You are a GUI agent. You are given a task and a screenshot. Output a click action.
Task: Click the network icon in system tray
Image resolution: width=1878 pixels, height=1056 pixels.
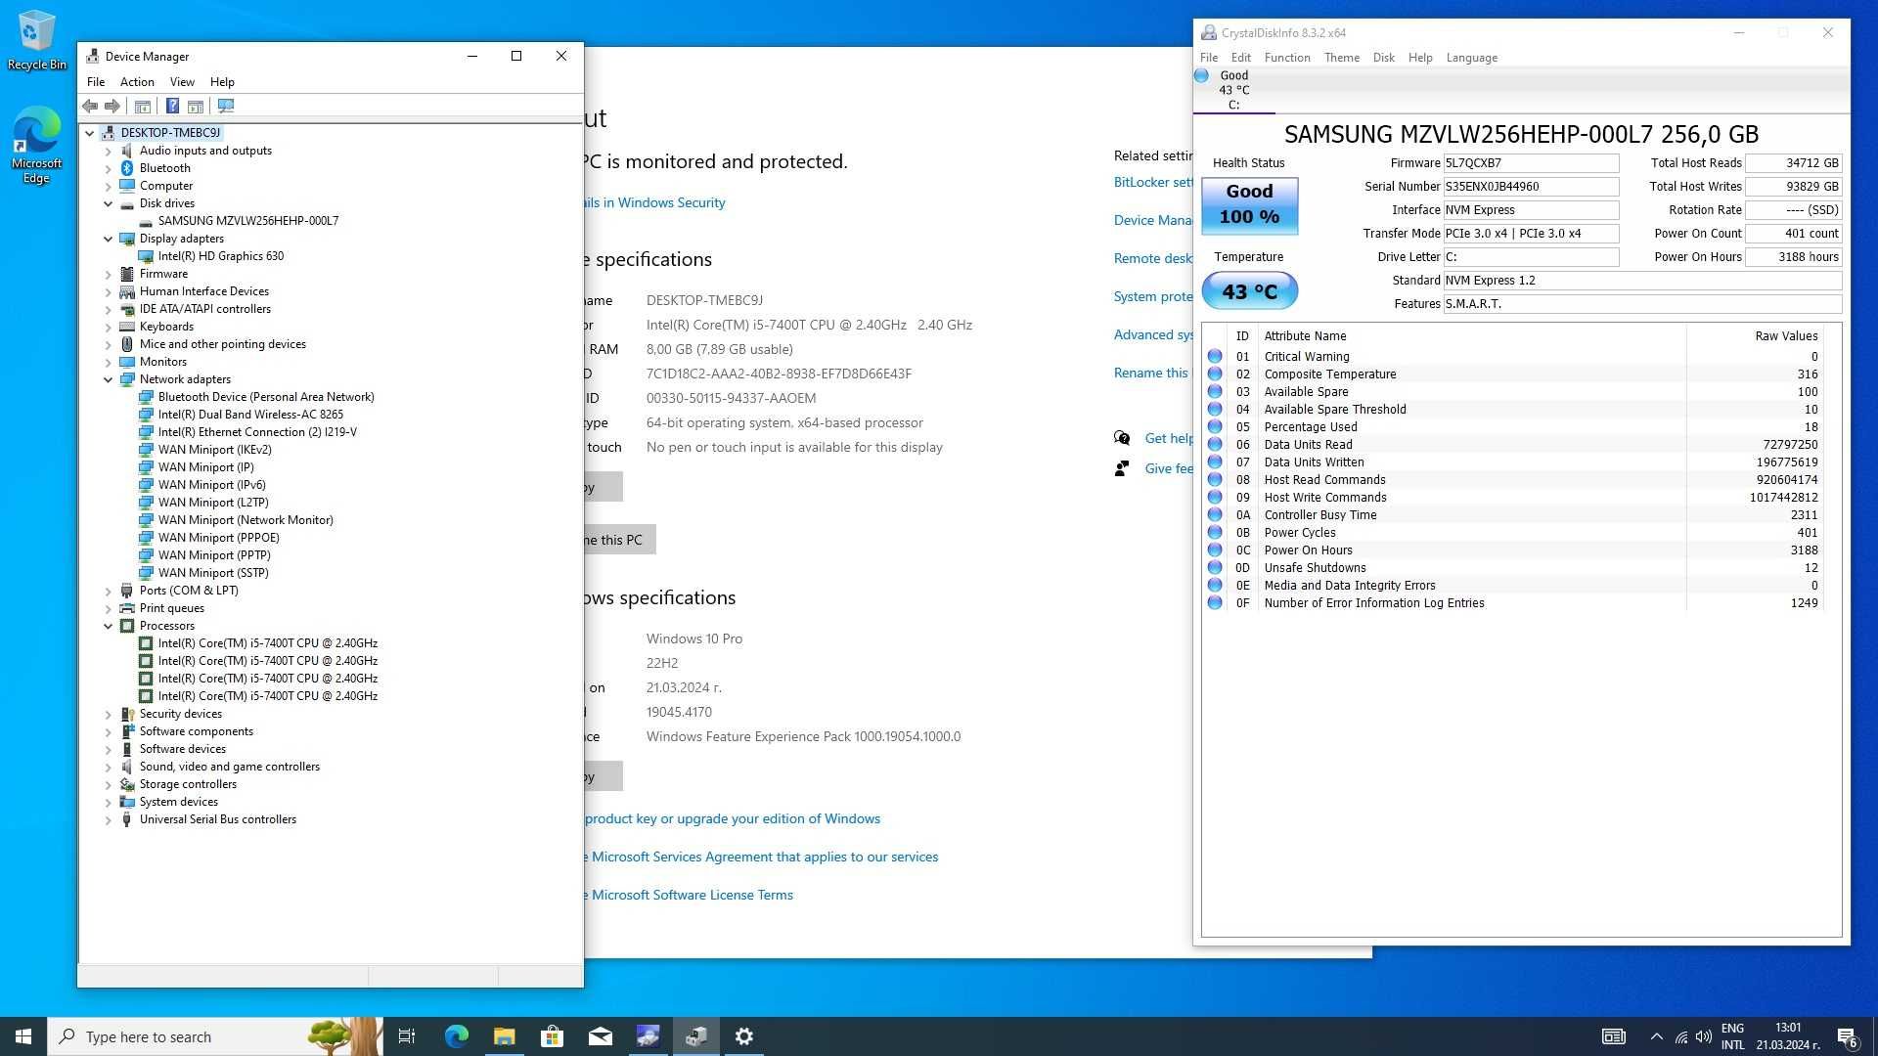coord(1680,1036)
